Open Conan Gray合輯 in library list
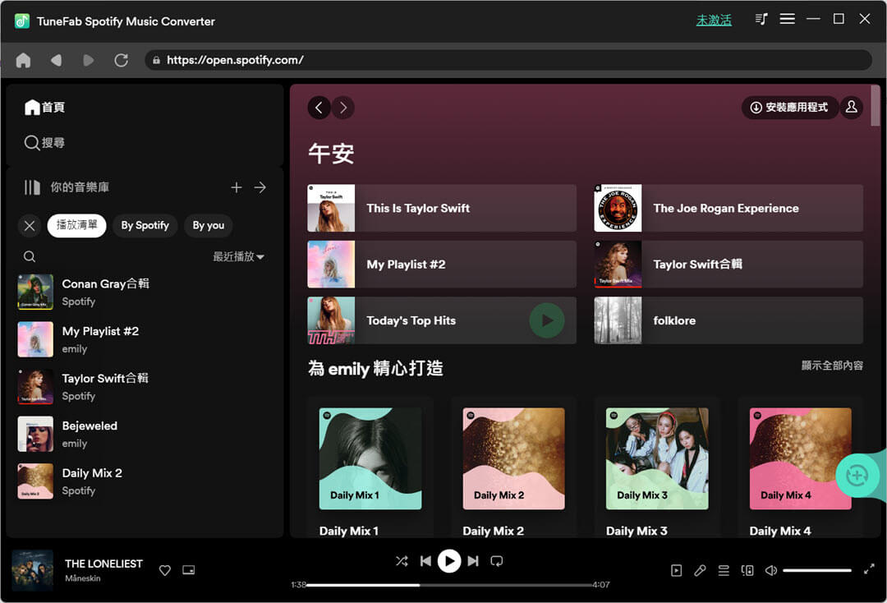Screen dimensions: 887x603 pos(143,292)
